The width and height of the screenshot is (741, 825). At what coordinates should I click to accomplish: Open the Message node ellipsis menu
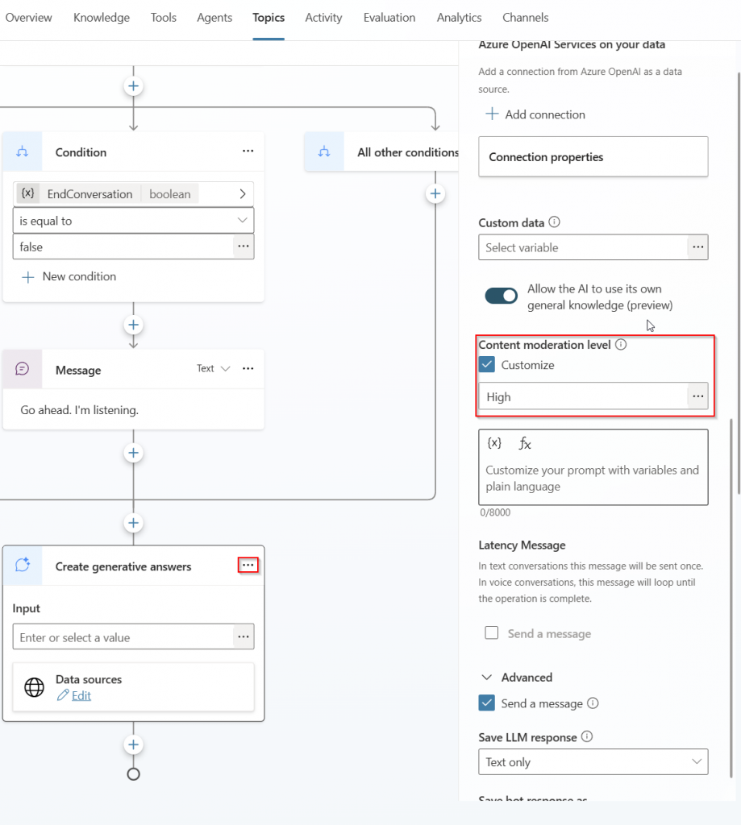click(x=248, y=369)
